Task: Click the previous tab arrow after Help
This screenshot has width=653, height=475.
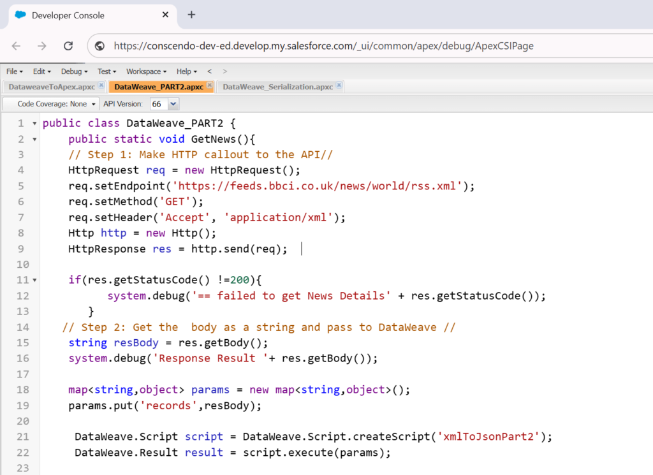Action: tap(209, 71)
